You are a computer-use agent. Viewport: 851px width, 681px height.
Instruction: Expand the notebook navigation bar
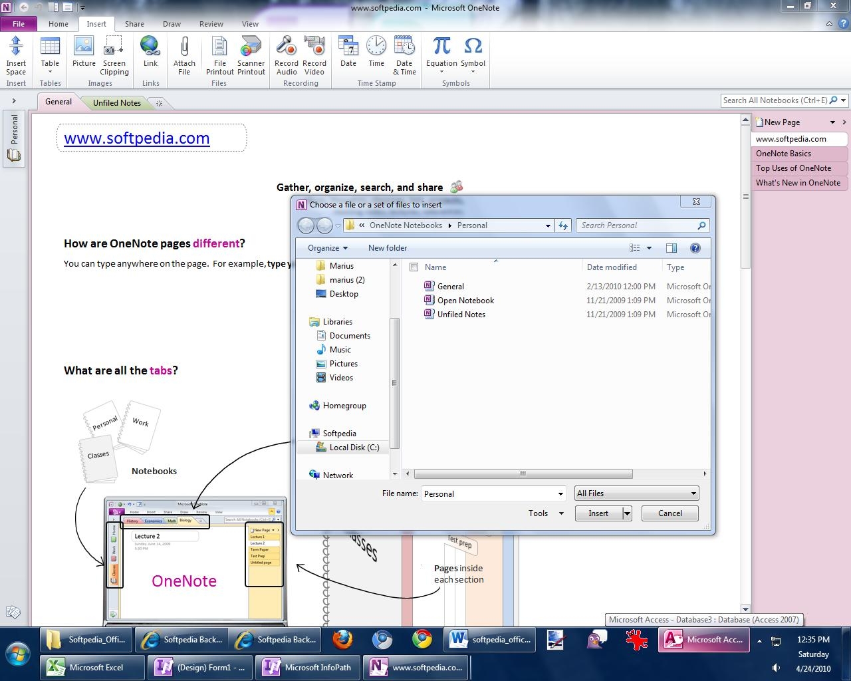pyautogui.click(x=13, y=101)
